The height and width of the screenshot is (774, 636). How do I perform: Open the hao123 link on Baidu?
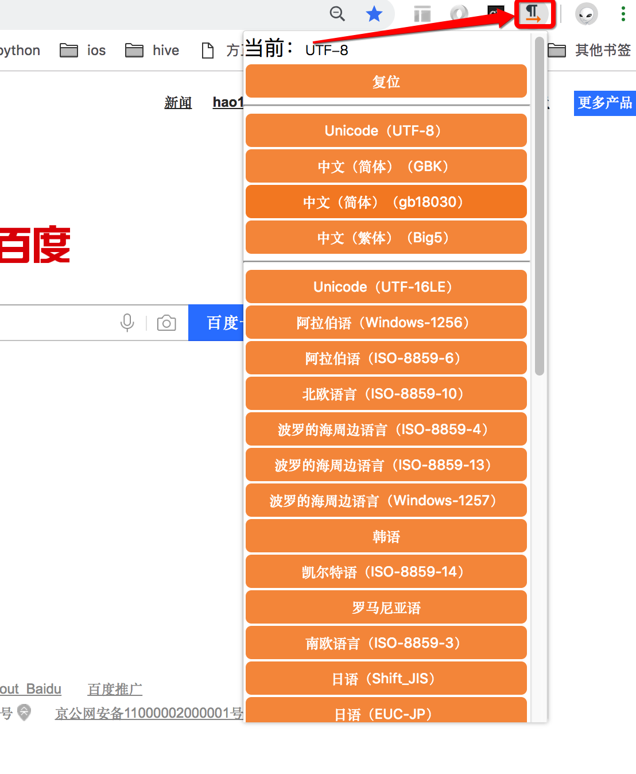click(228, 102)
